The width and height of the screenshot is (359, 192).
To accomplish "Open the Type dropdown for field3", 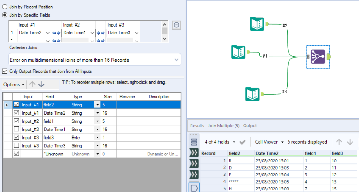I will tap(97, 137).
